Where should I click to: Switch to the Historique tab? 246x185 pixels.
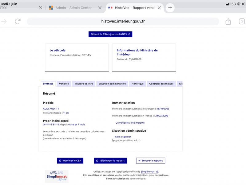click(137, 84)
